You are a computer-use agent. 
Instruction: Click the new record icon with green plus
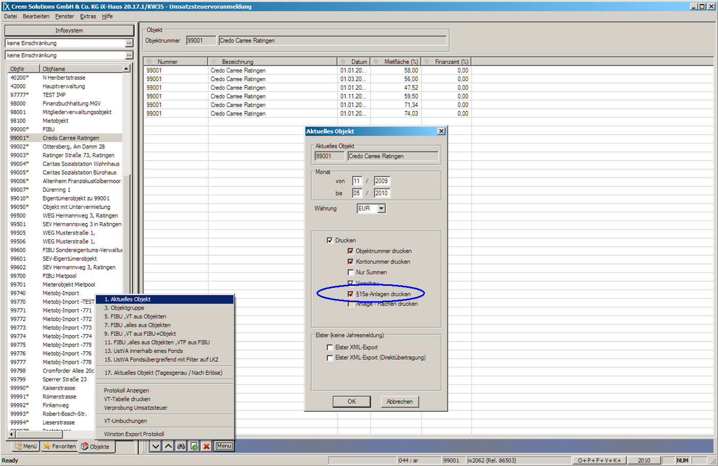tap(194, 446)
